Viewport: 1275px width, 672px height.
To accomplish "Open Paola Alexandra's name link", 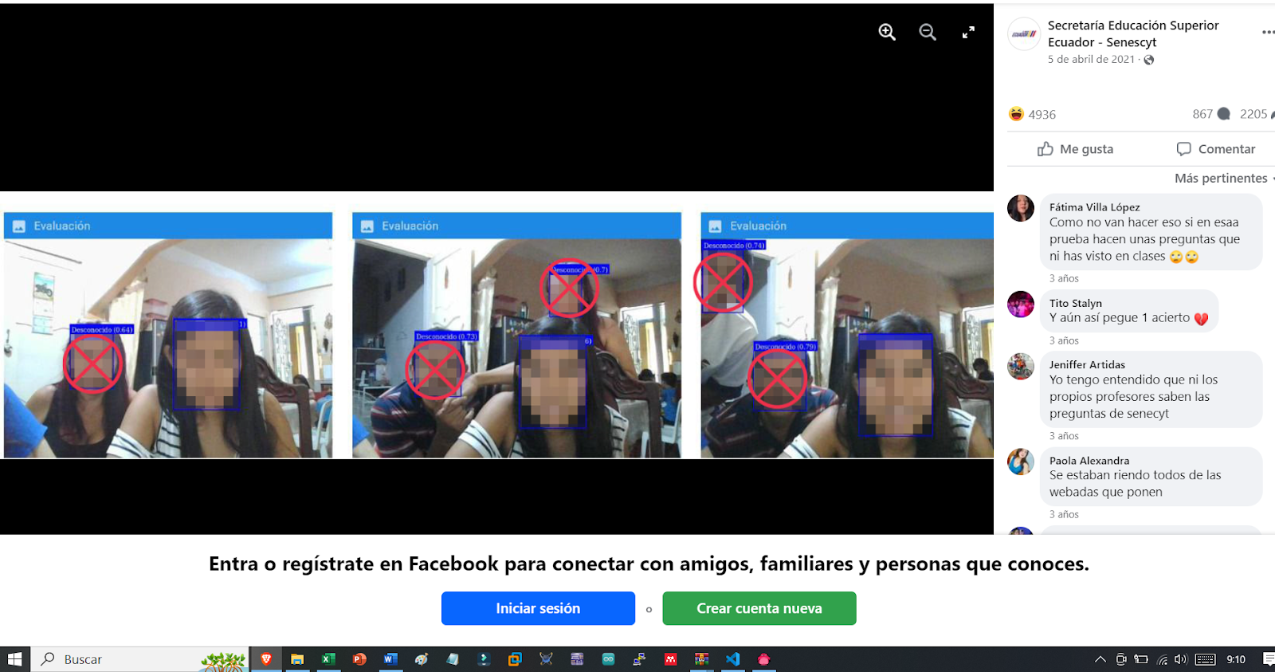I will tap(1089, 461).
